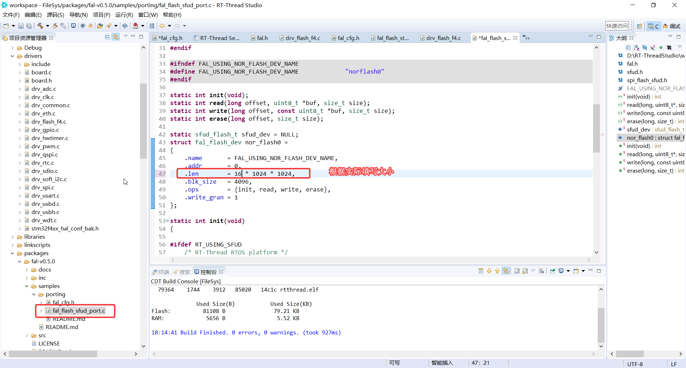
Task: Save the current file with the save icon
Action: coord(21,26)
